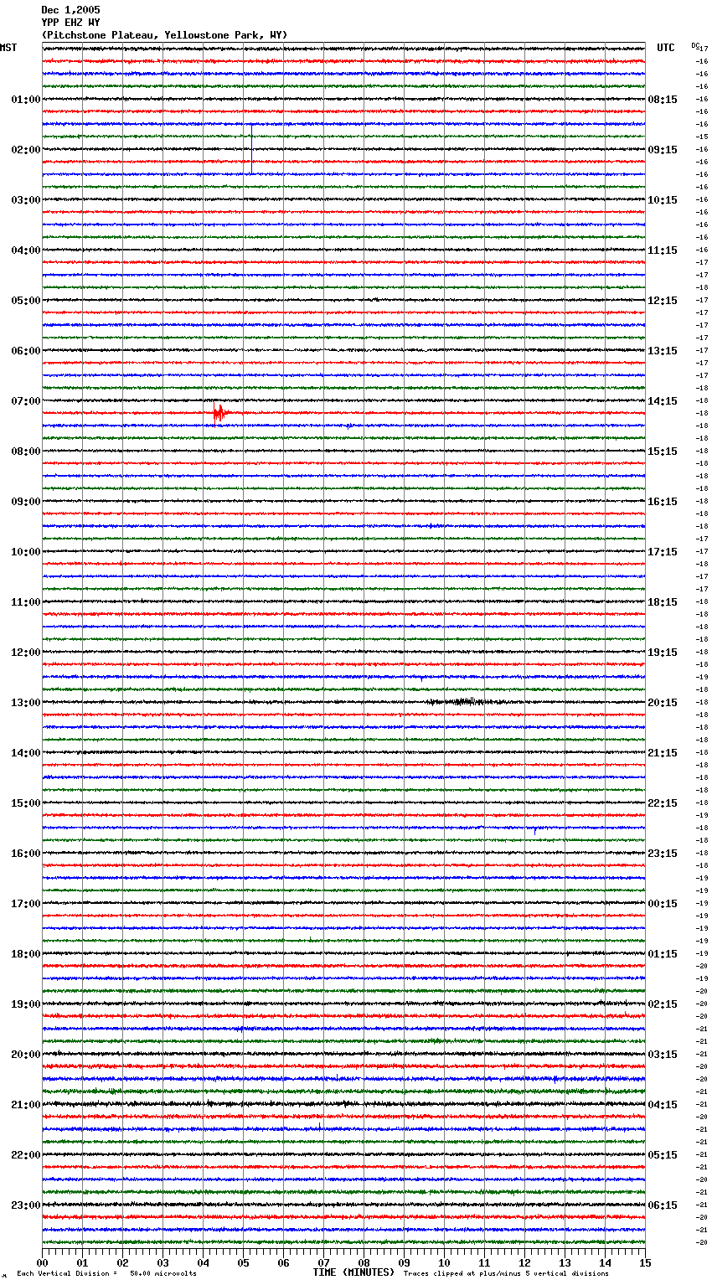Select the '07:00' MST time label
Image resolution: width=712 pixels, height=1285 pixels.
[x=26, y=401]
